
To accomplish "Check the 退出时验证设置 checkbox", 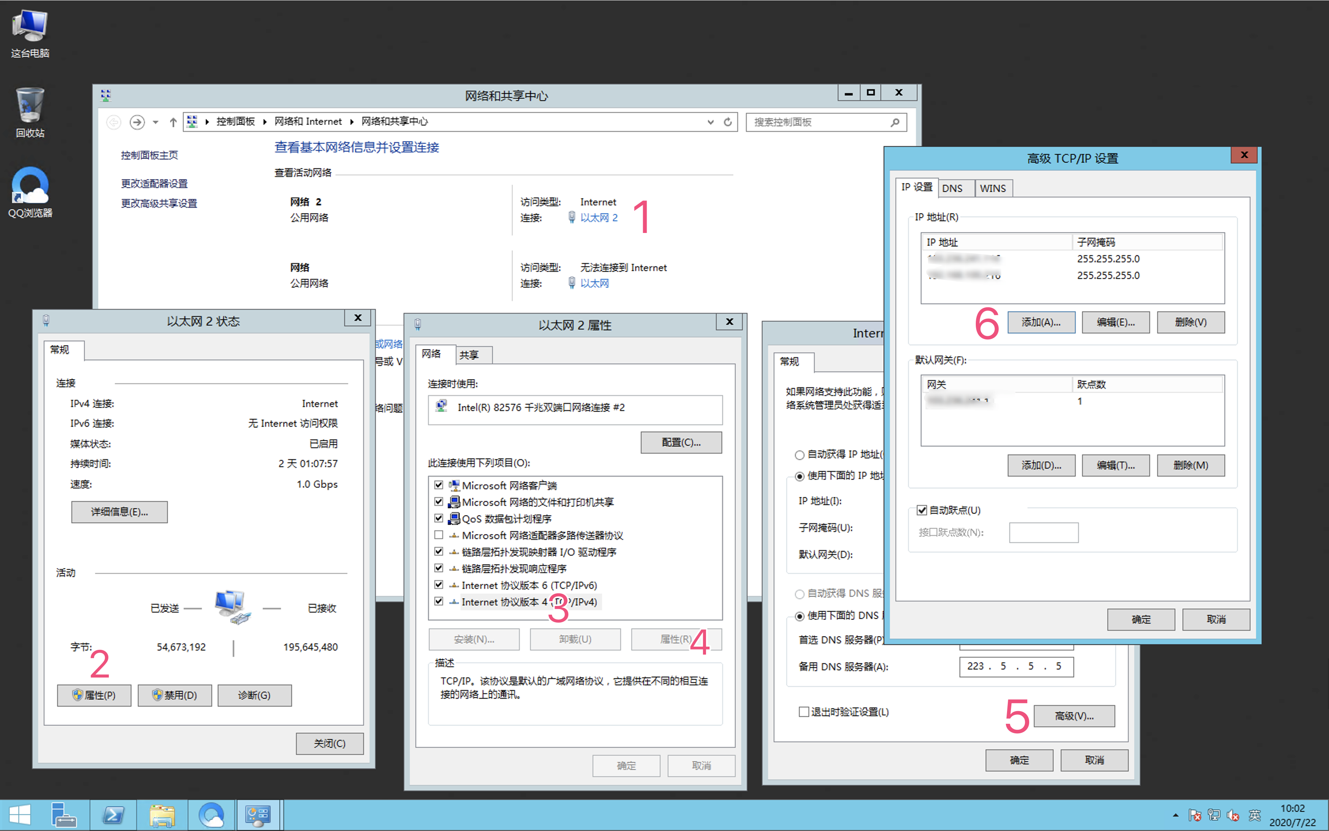I will 804,712.
